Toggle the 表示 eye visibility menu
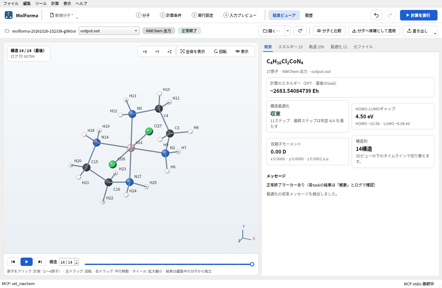The width and height of the screenshot is (442, 288). coord(242,52)
